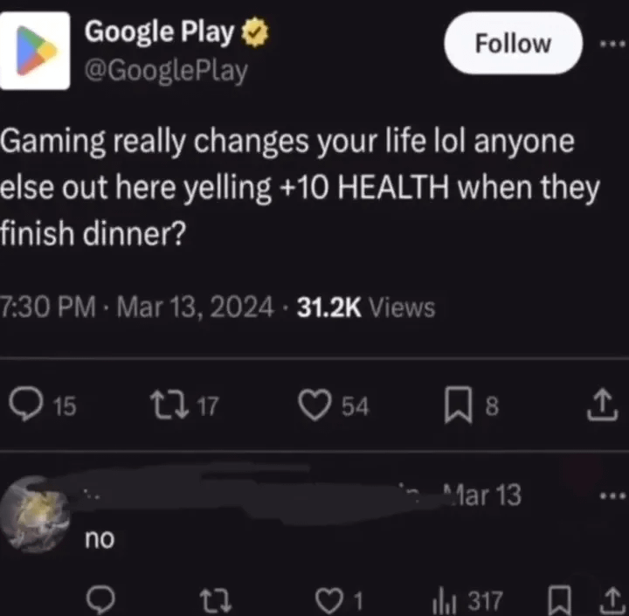629x616 pixels.
Task: Open the @GooglePlay handle link
Action: click(x=166, y=71)
